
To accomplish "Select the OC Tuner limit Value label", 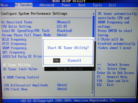I will tap(20, 69).
